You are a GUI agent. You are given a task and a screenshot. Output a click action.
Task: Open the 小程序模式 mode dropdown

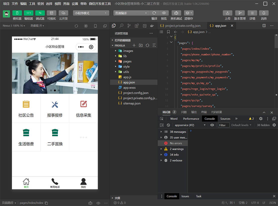tap(91, 13)
